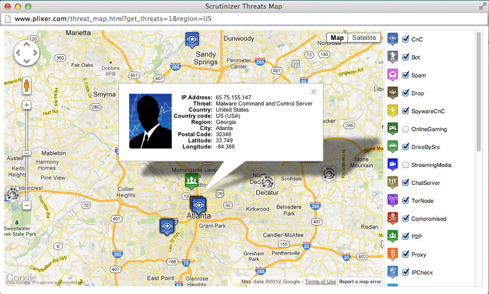The image size is (489, 294).
Task: Click the Proxy legend icon
Action: click(x=393, y=255)
